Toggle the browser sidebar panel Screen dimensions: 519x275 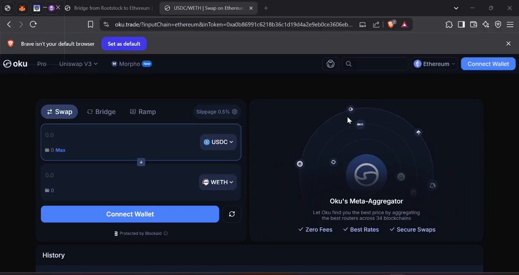pos(461,25)
